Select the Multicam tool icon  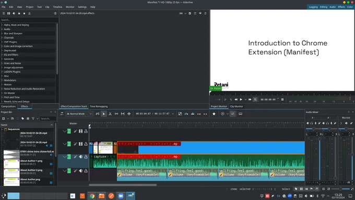pos(129,114)
